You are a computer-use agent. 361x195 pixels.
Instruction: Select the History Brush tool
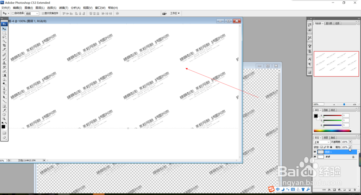click(4, 67)
